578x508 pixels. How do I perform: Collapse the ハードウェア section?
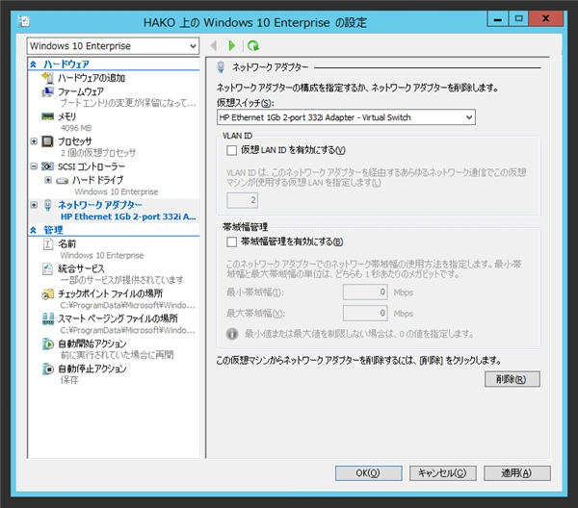(x=33, y=64)
